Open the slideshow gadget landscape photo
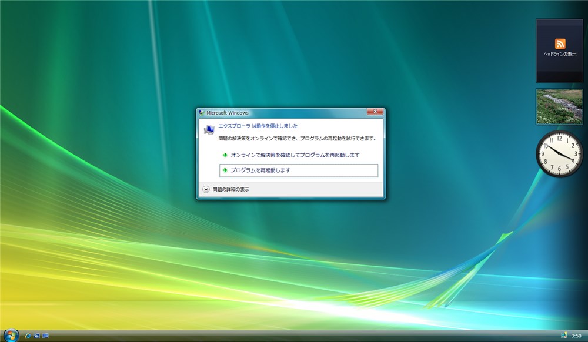The width and height of the screenshot is (588, 342). (559, 107)
